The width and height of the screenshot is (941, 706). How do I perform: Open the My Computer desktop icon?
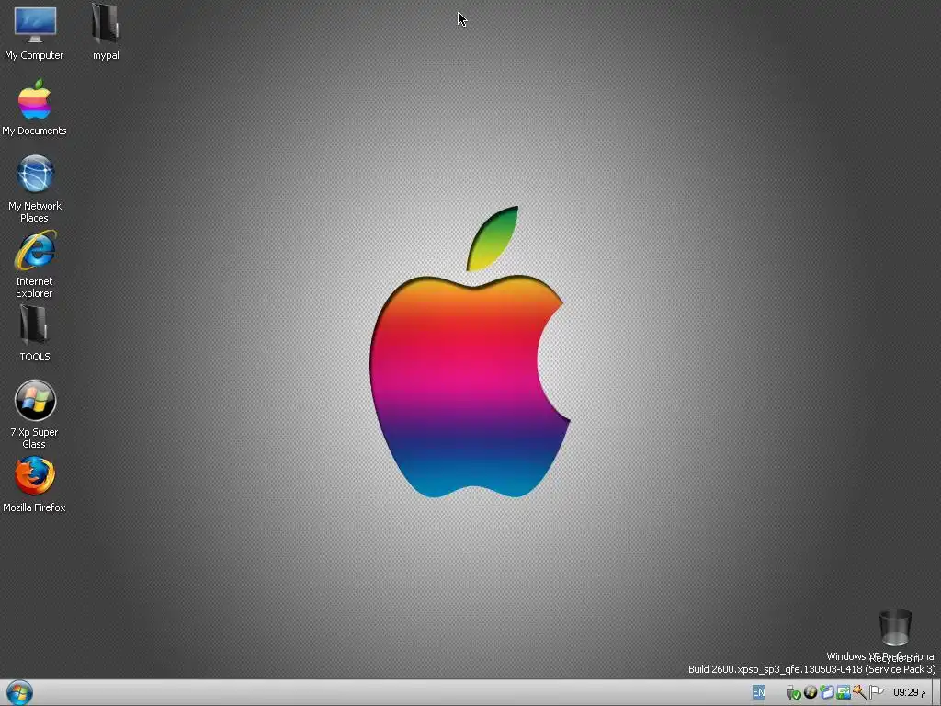(x=35, y=25)
